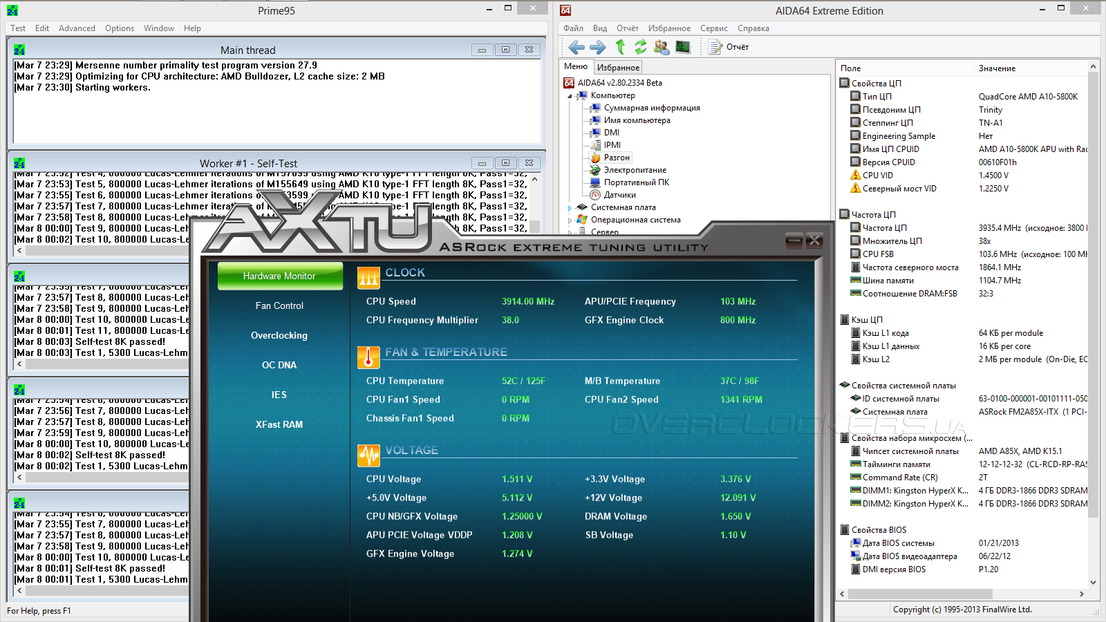Image resolution: width=1106 pixels, height=622 pixels.
Task: Open the Edit menu in Prime95
Action: [x=42, y=28]
